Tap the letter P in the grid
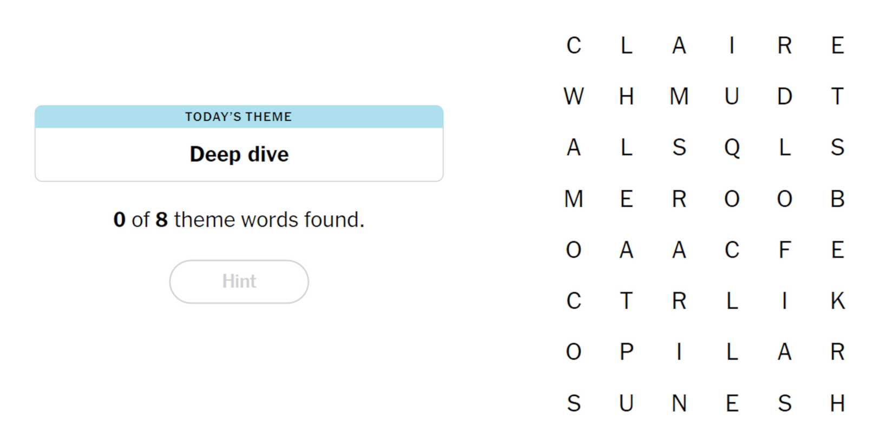This screenshot has height=446, width=893. coord(626,352)
